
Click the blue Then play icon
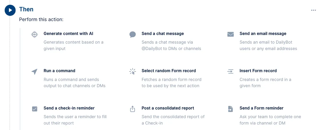pos(10,10)
